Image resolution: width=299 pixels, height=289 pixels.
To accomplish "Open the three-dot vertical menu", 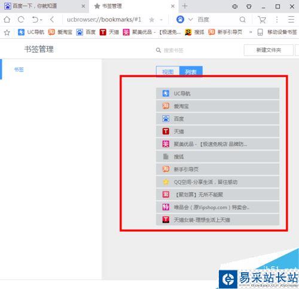I will pyautogui.click(x=277, y=20).
